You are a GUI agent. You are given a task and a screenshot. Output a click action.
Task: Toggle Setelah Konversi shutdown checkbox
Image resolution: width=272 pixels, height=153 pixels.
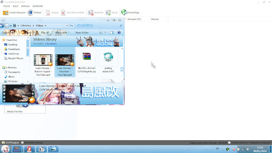(229, 143)
